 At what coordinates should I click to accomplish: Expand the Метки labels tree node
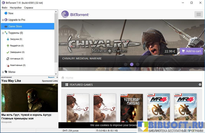[x=3, y=72]
